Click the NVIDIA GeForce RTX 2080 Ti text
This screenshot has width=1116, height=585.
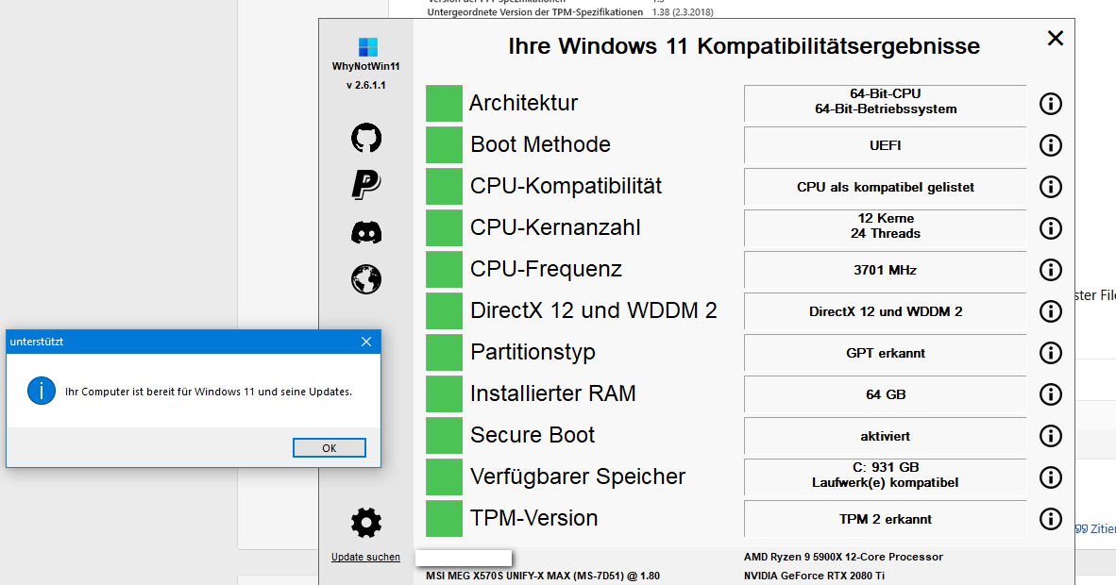(814, 575)
